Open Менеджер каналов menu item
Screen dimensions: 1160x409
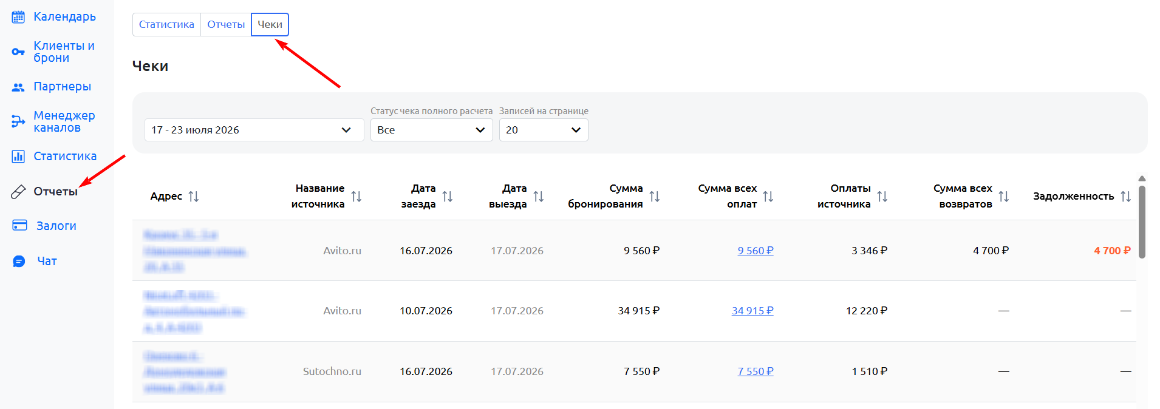(64, 121)
